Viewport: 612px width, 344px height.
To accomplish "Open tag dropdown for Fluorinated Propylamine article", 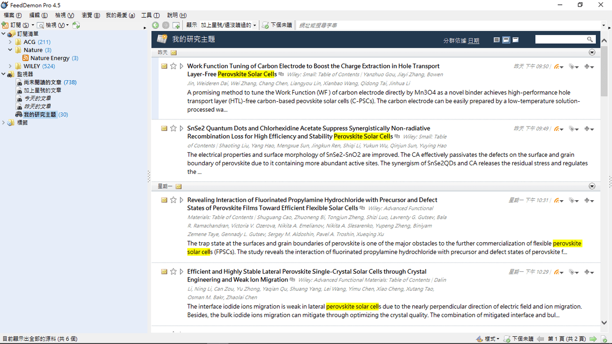I will [574, 201].
